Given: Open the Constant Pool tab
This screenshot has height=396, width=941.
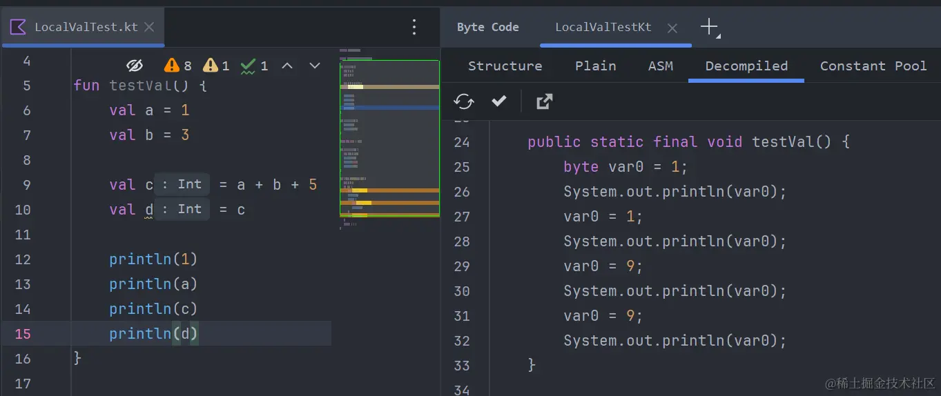Looking at the screenshot, I should pos(873,66).
